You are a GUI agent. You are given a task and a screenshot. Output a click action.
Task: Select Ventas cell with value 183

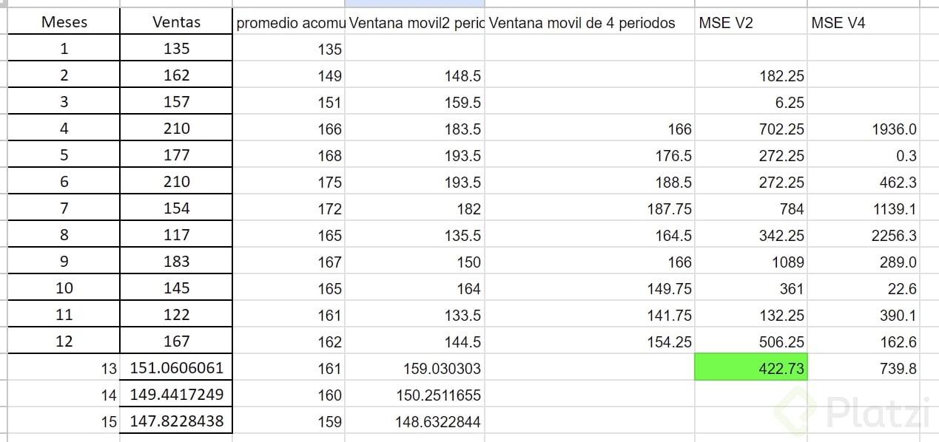(176, 262)
